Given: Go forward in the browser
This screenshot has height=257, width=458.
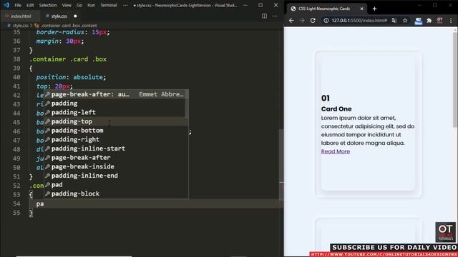Looking at the screenshot, I should click(x=302, y=21).
